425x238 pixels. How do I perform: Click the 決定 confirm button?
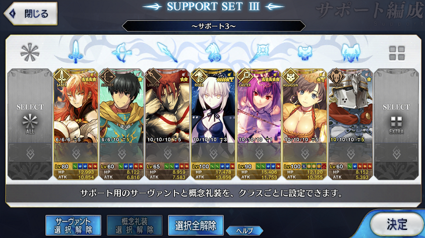(397, 225)
